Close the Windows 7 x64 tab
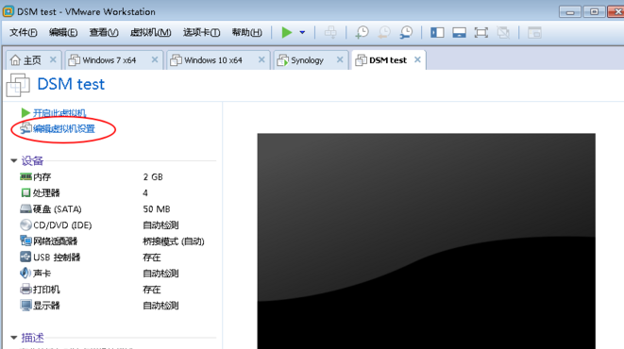Screen dimensions: 624x349 point(155,59)
